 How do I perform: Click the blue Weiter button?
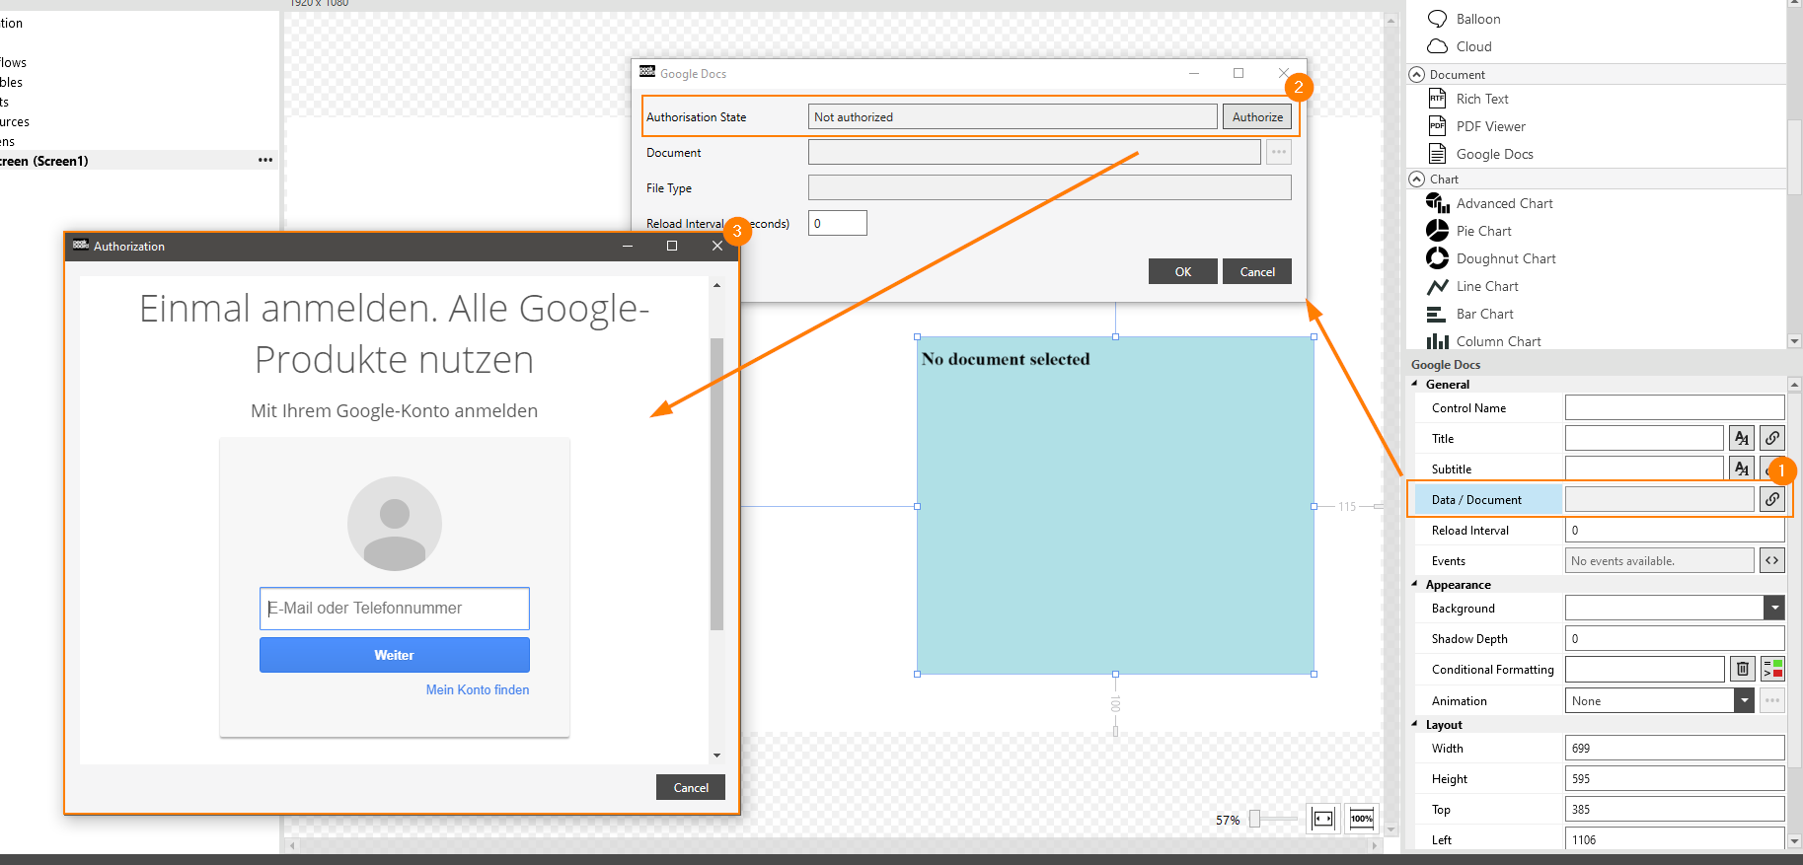(x=394, y=655)
